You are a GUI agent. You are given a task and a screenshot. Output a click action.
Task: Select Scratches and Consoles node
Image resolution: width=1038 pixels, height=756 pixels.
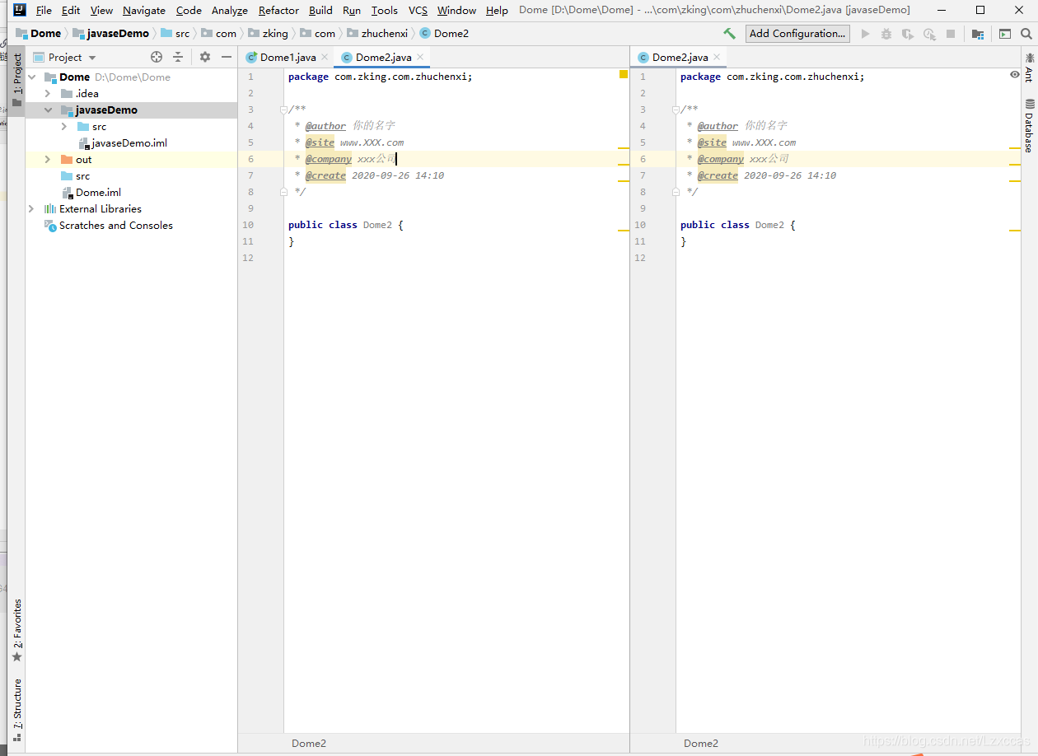click(109, 225)
